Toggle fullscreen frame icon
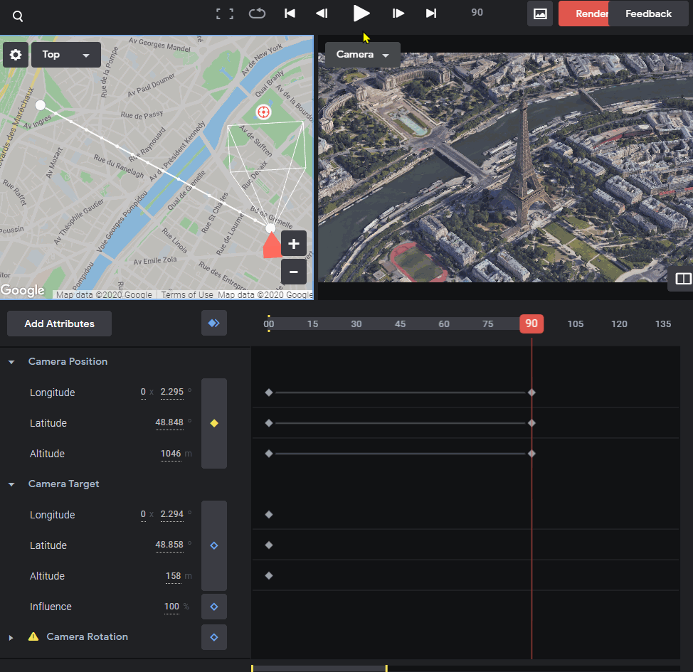The height and width of the screenshot is (672, 693). tap(225, 14)
